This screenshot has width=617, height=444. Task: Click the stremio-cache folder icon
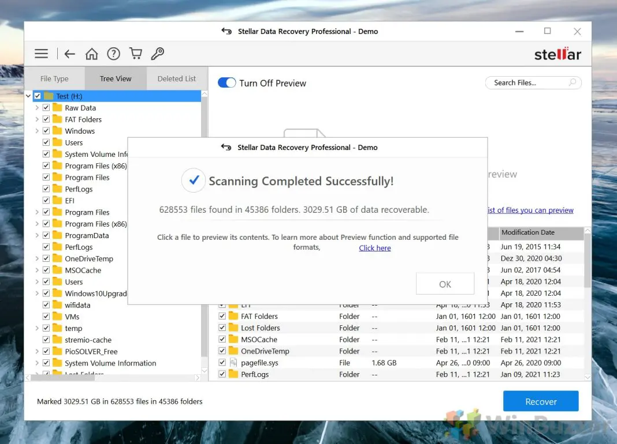coord(57,340)
